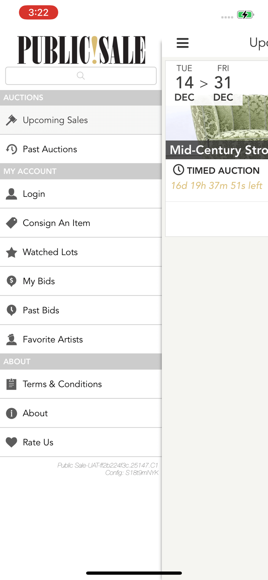Select Past Auctions from the sidebar
This screenshot has height=580, width=268.
[50, 149]
